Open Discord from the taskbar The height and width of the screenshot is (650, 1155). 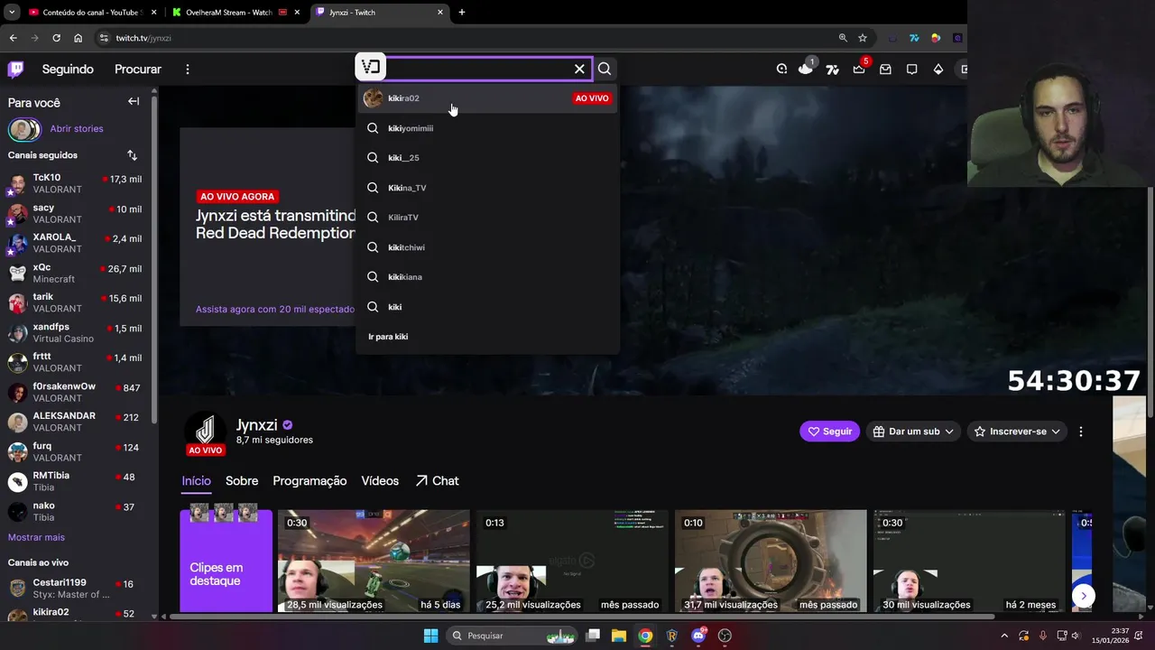698,636
